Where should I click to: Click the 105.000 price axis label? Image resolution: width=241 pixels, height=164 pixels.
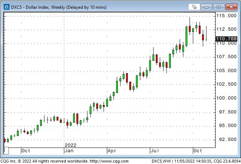226,71
